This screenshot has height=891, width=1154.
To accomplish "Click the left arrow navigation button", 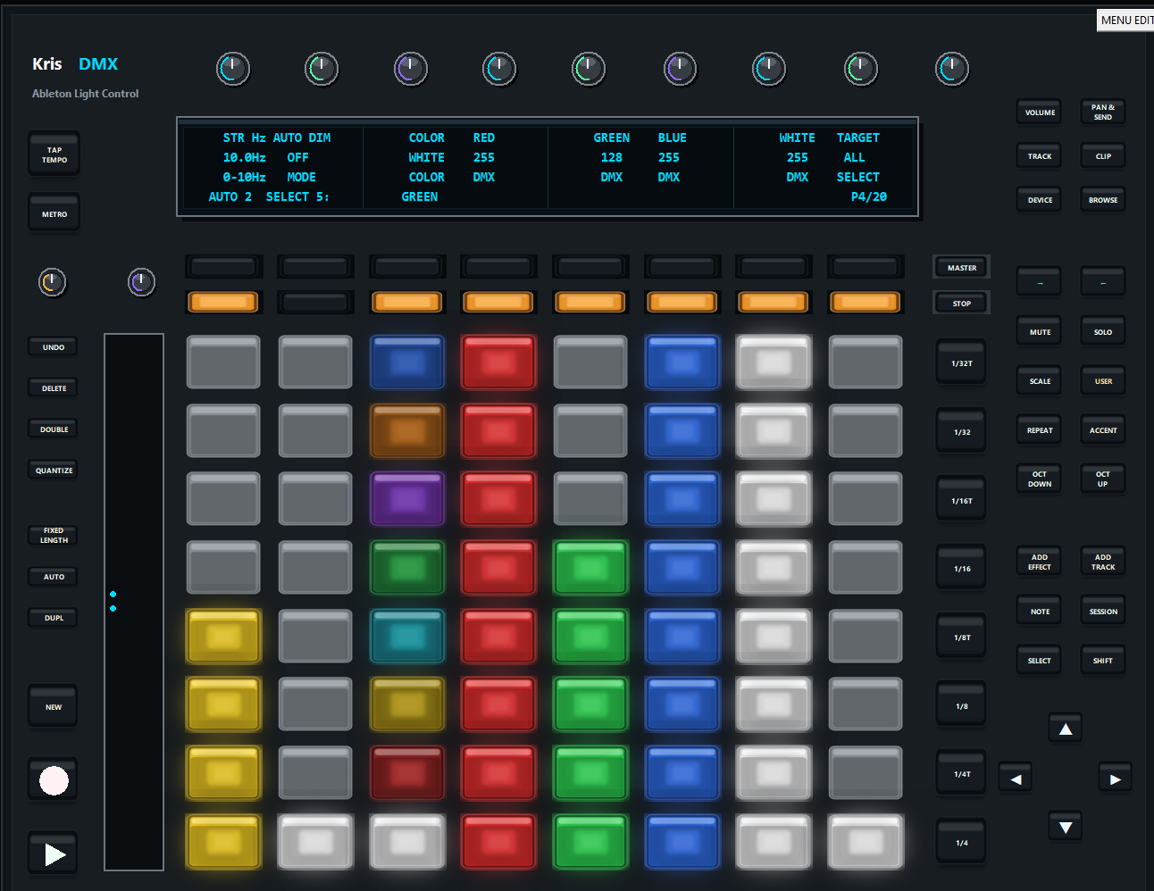I will coord(1016,779).
